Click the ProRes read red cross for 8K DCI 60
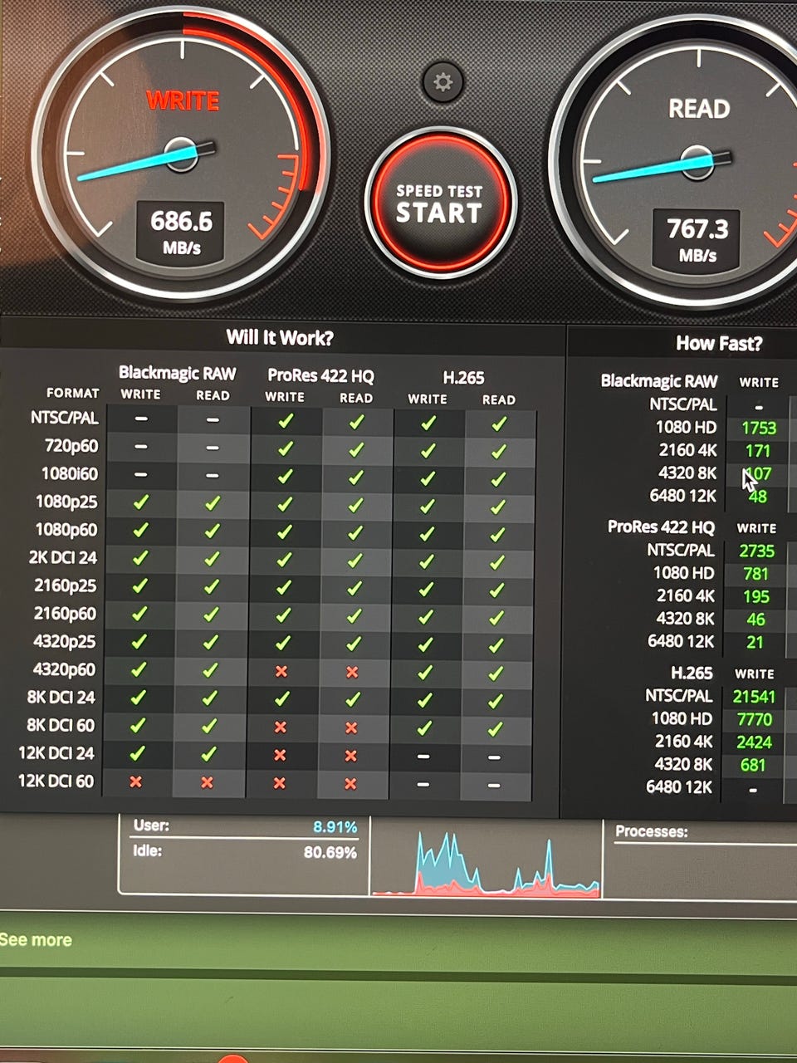This screenshot has height=1063, width=797. click(x=351, y=727)
